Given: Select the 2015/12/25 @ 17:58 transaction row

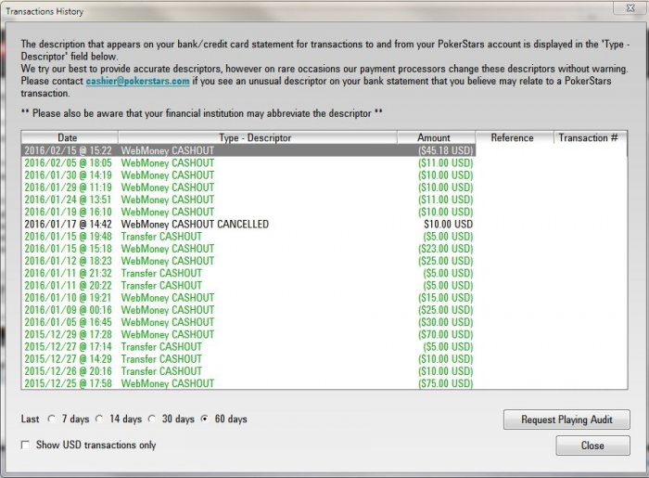Looking at the screenshot, I should point(248,383).
